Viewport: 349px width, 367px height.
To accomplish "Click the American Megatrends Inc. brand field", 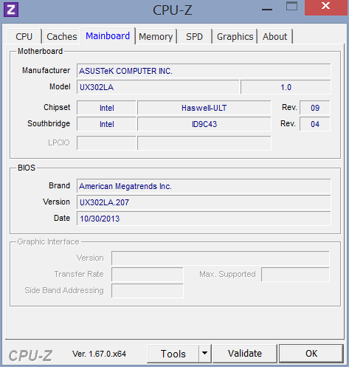I will click(204, 186).
